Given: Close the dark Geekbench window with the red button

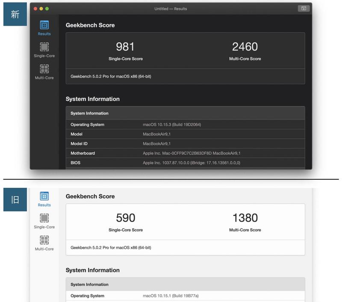Looking at the screenshot, I should pyautogui.click(x=35, y=9).
